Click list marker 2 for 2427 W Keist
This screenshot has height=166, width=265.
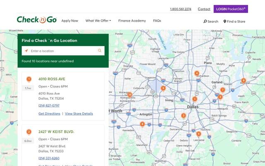tap(29, 132)
